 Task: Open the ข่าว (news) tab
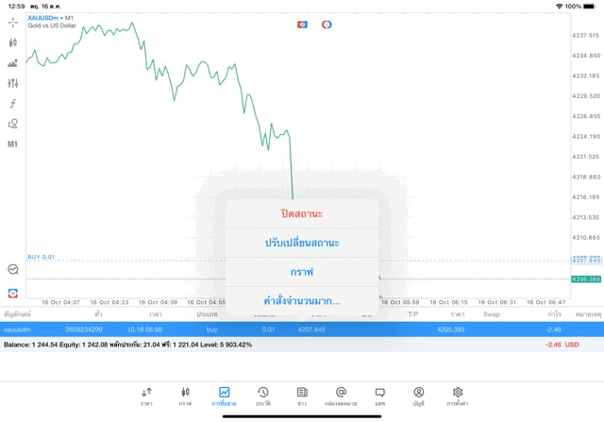tap(302, 396)
